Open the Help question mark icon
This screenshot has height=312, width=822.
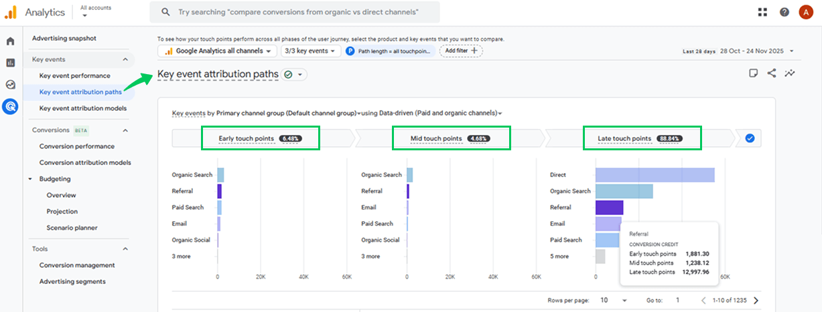(x=784, y=12)
